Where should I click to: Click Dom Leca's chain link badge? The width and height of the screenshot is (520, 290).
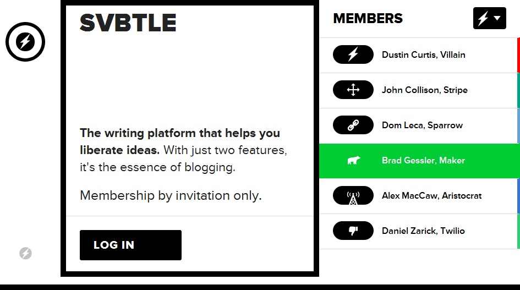pos(353,125)
